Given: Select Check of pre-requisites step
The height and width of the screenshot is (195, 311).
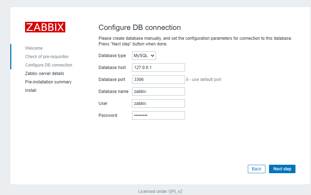Looking at the screenshot, I should [47, 57].
